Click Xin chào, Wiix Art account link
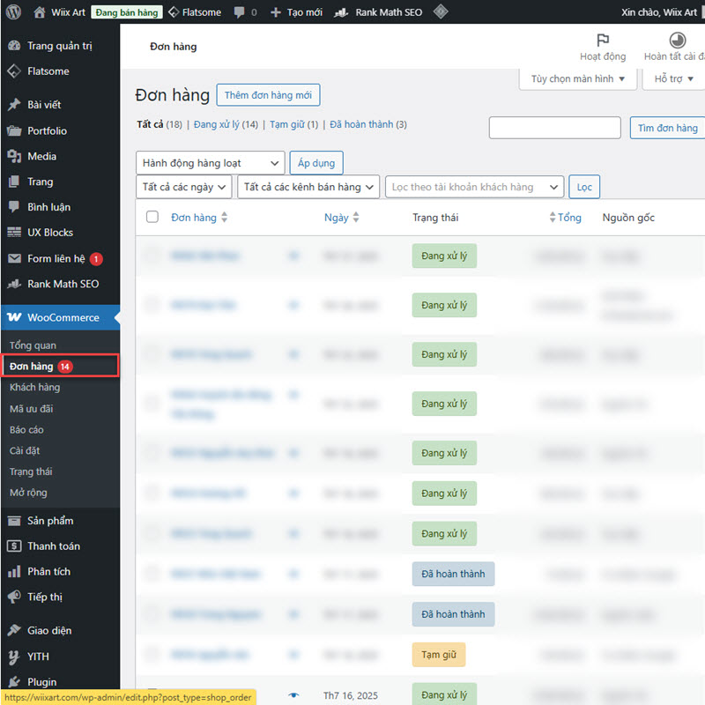Screen dimensions: 705x705 (661, 12)
